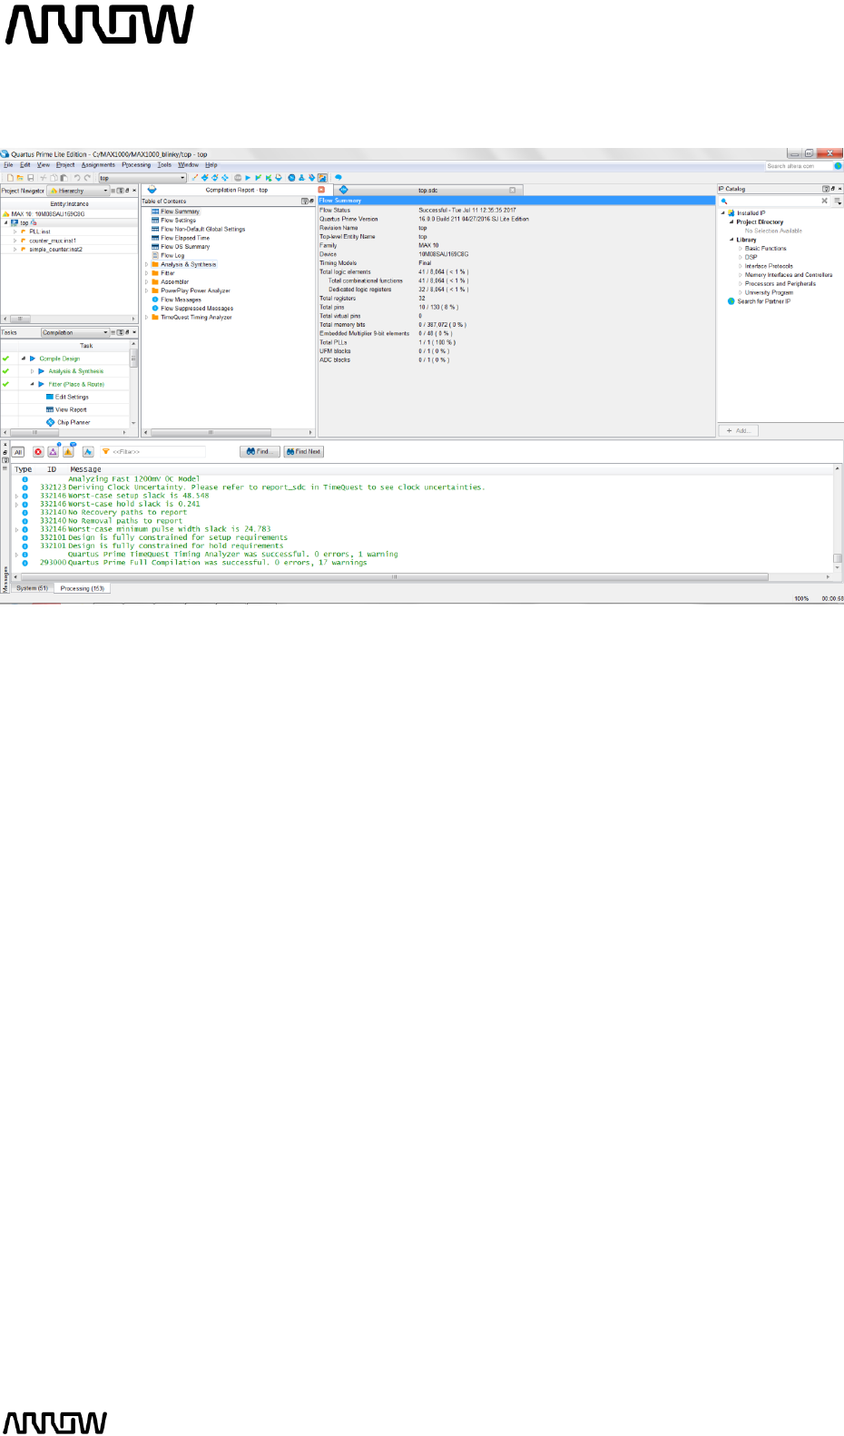
Task: Open the Chip Planner task
Action: point(74,422)
